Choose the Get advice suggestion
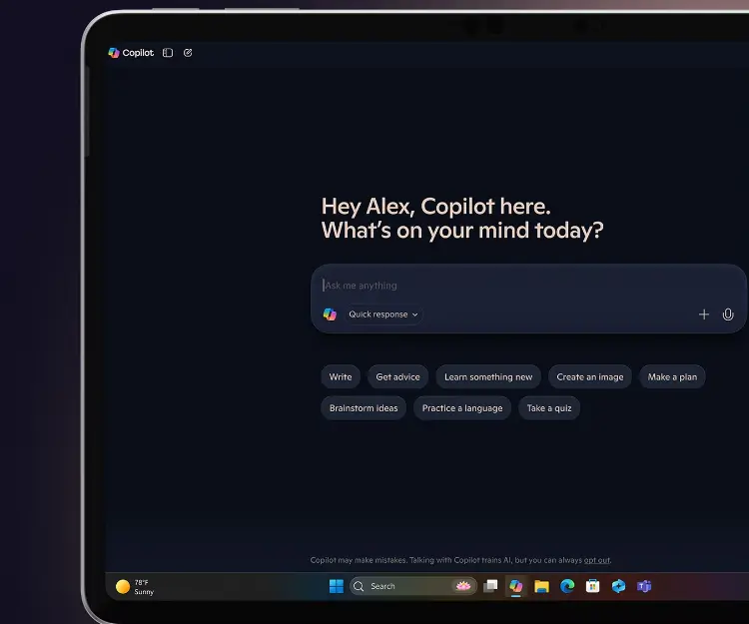The width and height of the screenshot is (749, 624). (397, 376)
